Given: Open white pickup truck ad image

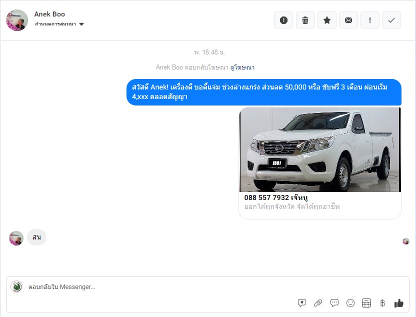Looking at the screenshot, I should 320,149.
